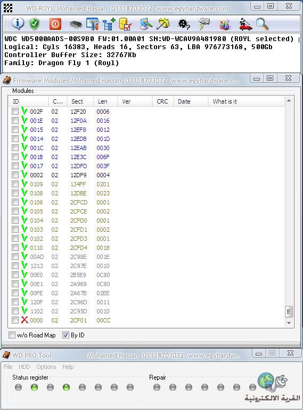The height and width of the screenshot is (410, 303).
Task: Open the Help menu
Action: point(68,367)
